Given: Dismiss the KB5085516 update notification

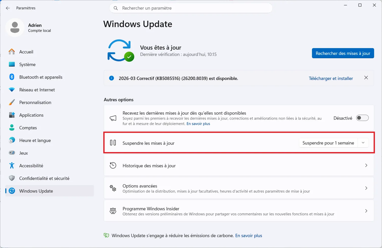Looking at the screenshot, I should (x=366, y=78).
